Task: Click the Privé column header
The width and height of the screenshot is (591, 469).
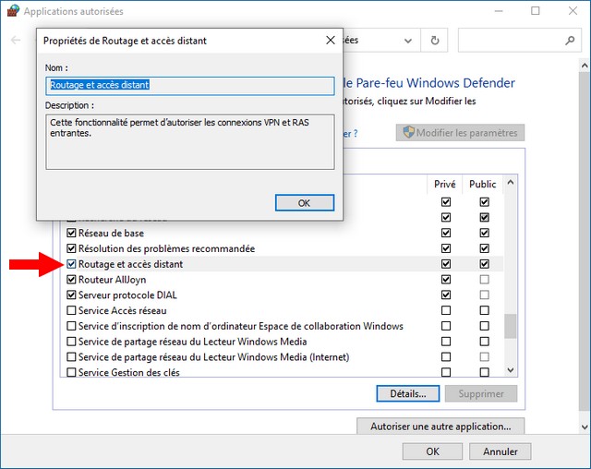Action: [x=445, y=184]
